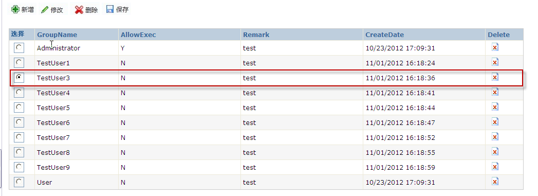Click the delete icon for TestUser9

pyautogui.click(x=495, y=167)
